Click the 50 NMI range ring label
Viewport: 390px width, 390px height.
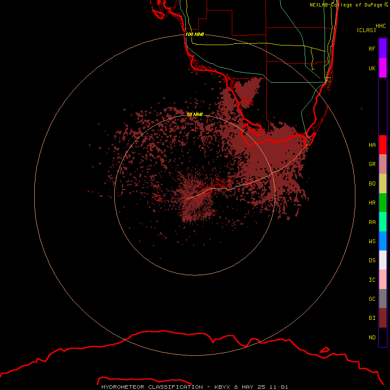coord(195,114)
